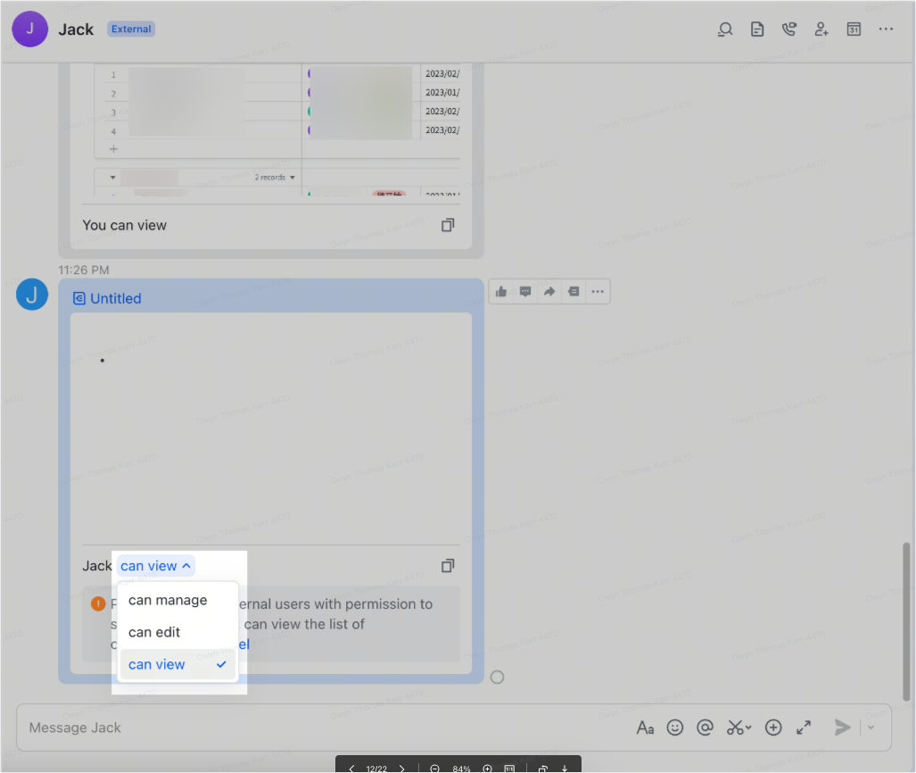Screen dimensions: 916x773
Task: Expand more actions with the ellipsis icon
Action: 598,291
